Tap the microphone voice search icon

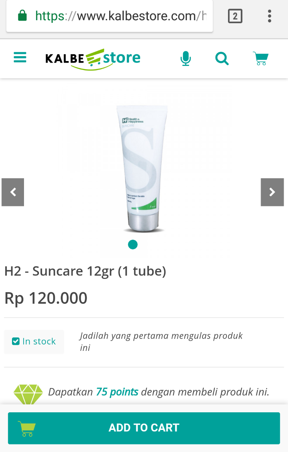pyautogui.click(x=185, y=58)
